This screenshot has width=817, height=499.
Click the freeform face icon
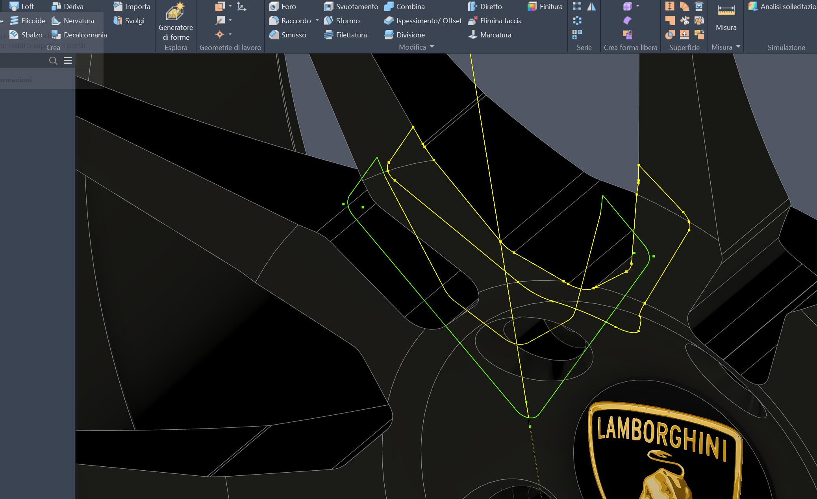point(628,20)
